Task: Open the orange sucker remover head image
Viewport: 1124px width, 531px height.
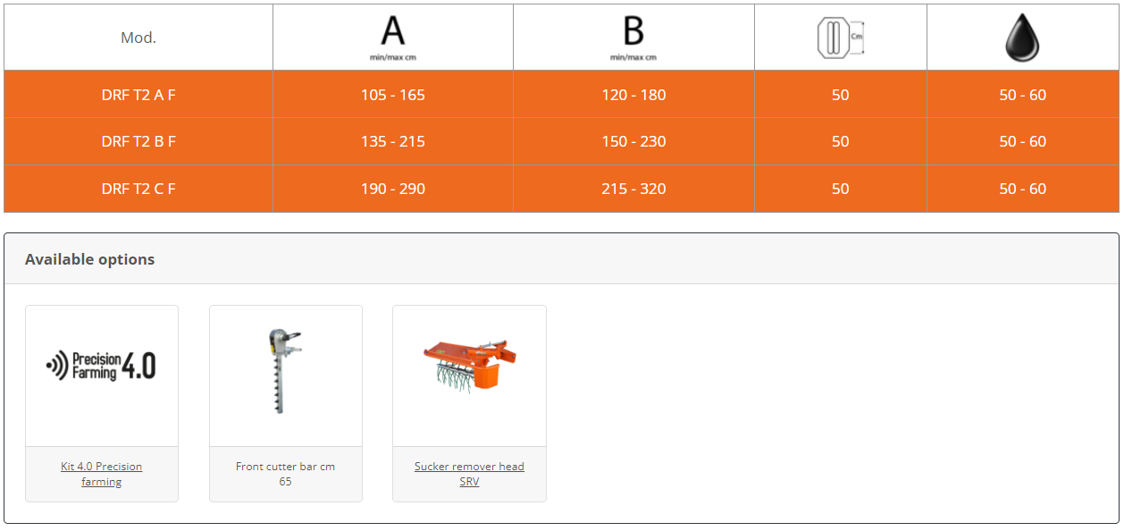Action: click(469, 367)
